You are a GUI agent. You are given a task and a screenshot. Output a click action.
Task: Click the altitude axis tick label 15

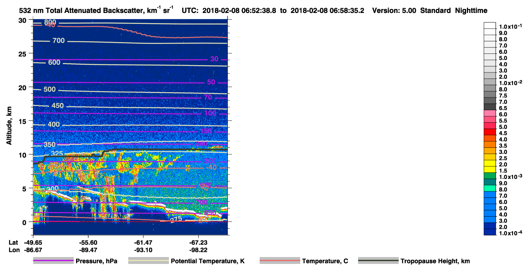pos(23,121)
